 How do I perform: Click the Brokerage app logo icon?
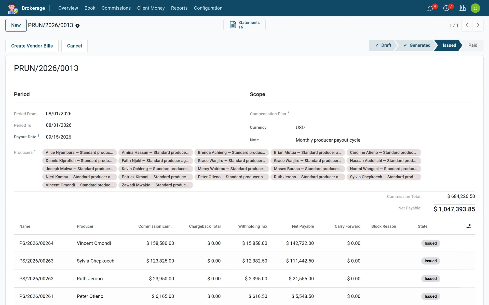click(x=12, y=8)
